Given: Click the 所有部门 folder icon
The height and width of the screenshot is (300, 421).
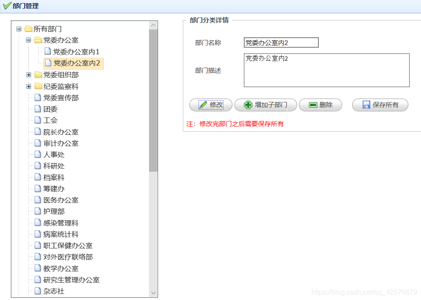Looking at the screenshot, I should [29, 29].
